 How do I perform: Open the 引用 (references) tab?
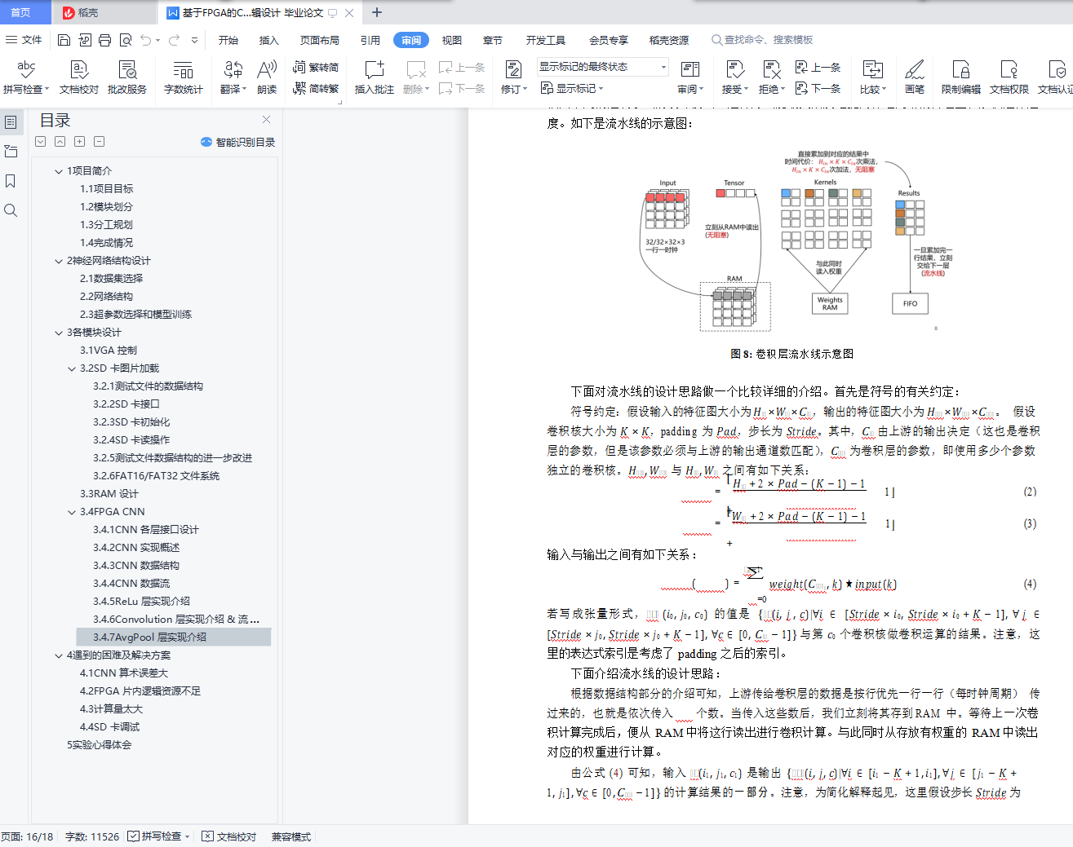370,40
